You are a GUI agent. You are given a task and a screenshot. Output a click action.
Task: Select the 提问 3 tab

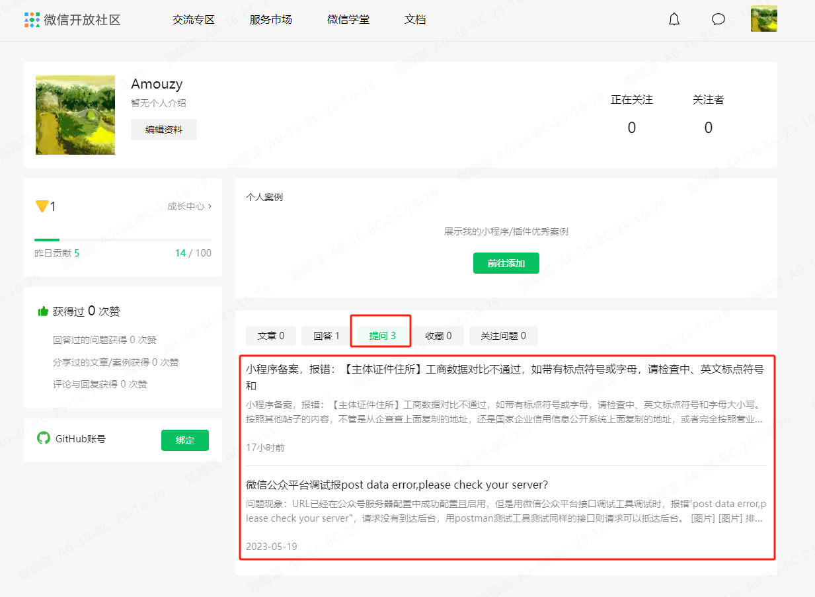pyautogui.click(x=382, y=336)
